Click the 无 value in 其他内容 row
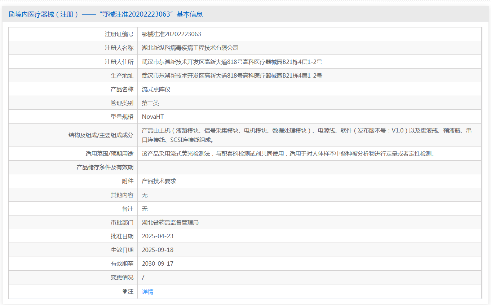 (145, 195)
